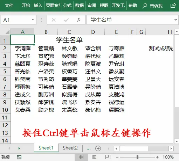Click the insert function fx icon
The height and width of the screenshot is (161, 179).
pyautogui.click(x=79, y=20)
